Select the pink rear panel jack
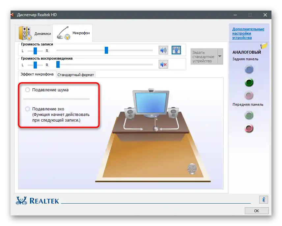The width and height of the screenshot is (282, 226). 249,95
